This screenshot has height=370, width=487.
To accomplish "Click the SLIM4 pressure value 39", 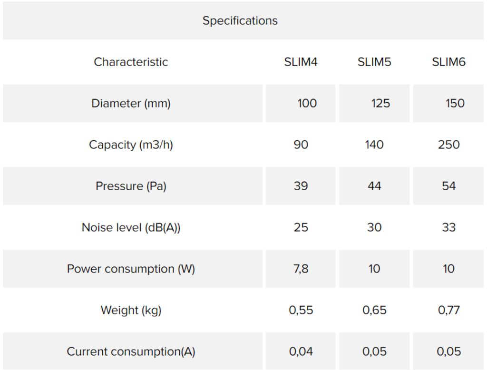I will click(x=301, y=186).
